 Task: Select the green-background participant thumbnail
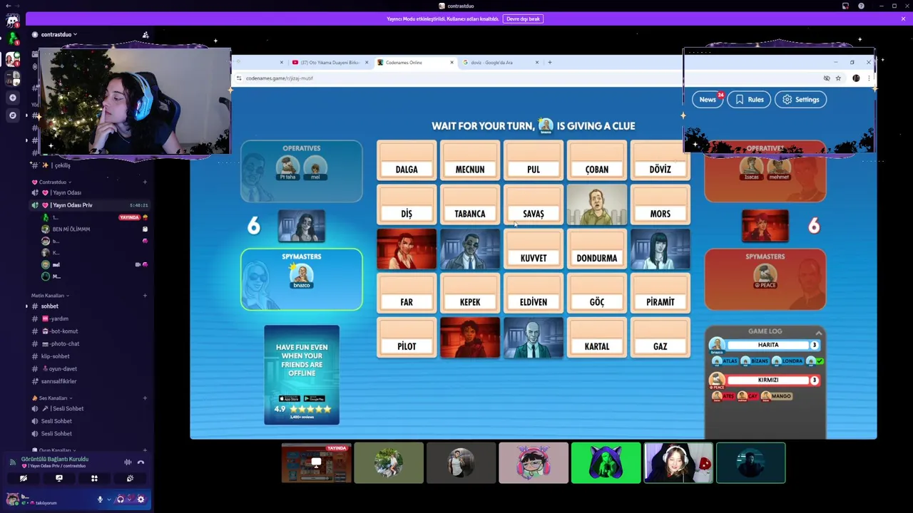606,463
